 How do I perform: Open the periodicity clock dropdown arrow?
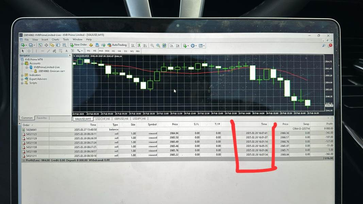pos(196,46)
